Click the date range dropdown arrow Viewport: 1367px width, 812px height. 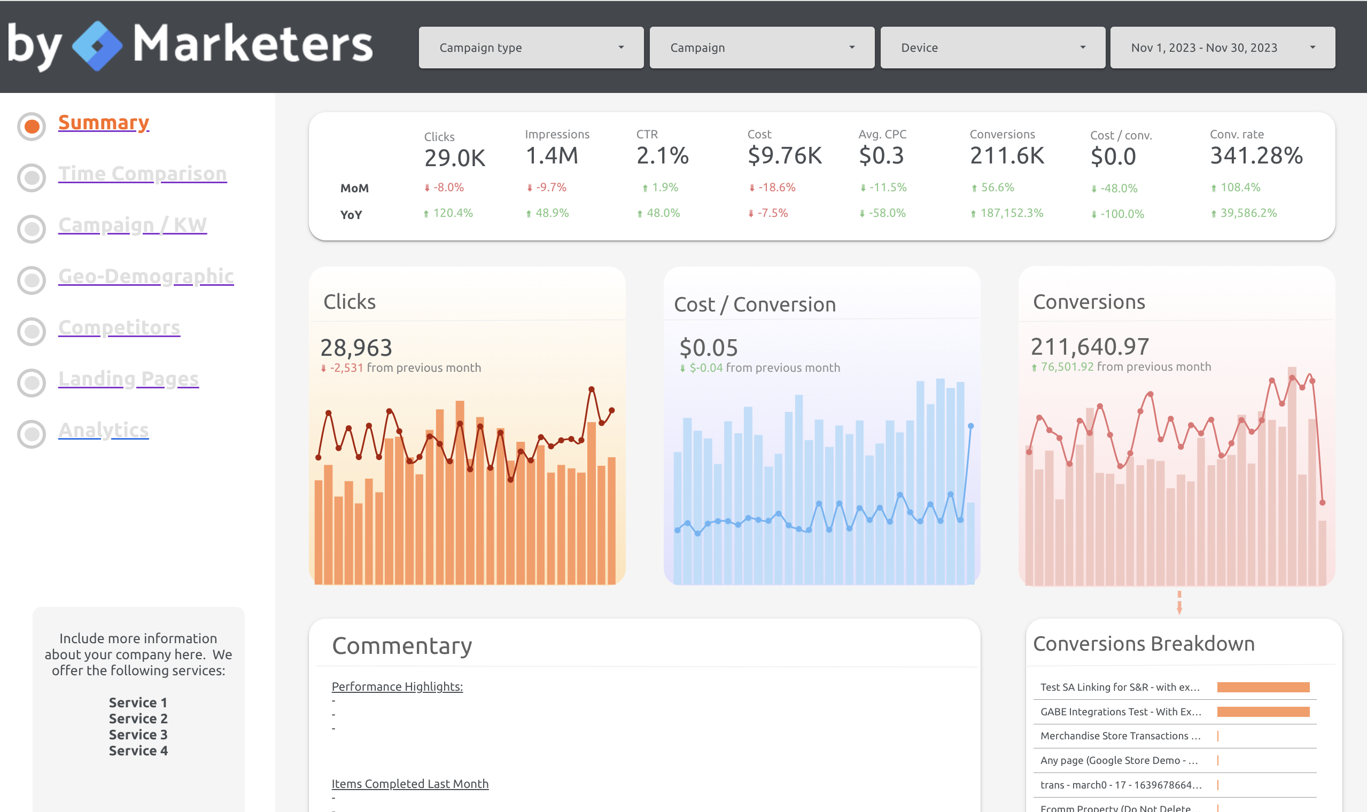click(1313, 48)
